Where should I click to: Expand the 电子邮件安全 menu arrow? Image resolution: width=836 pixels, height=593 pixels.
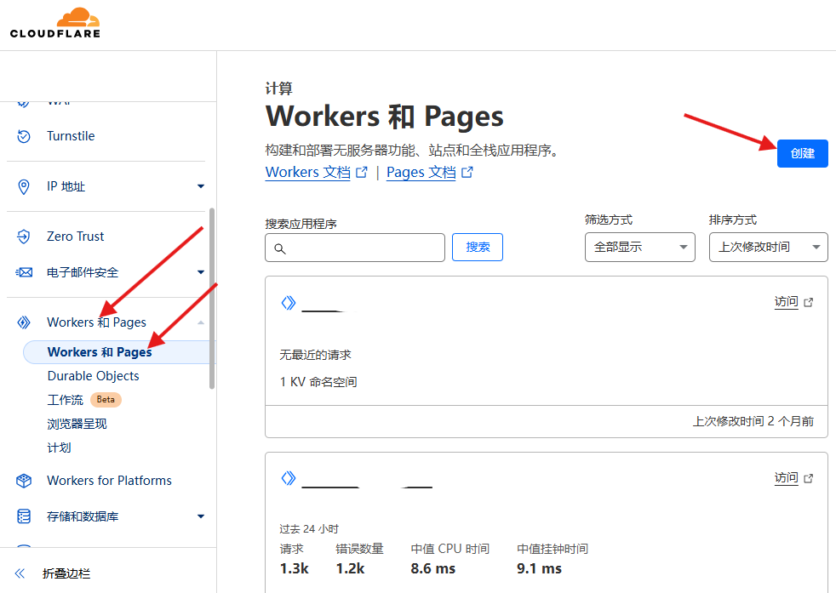click(x=200, y=272)
